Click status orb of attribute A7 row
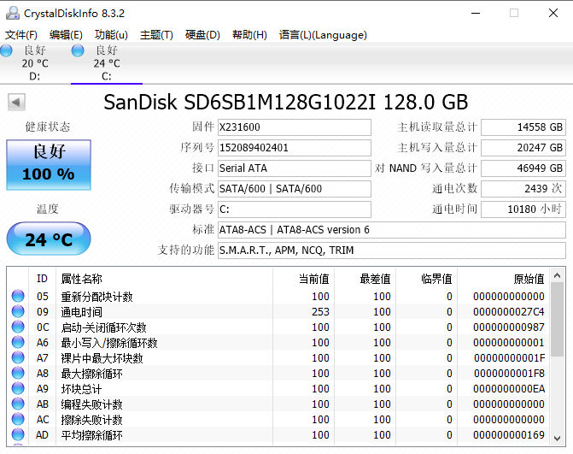This screenshot has height=454, width=573. 18,357
